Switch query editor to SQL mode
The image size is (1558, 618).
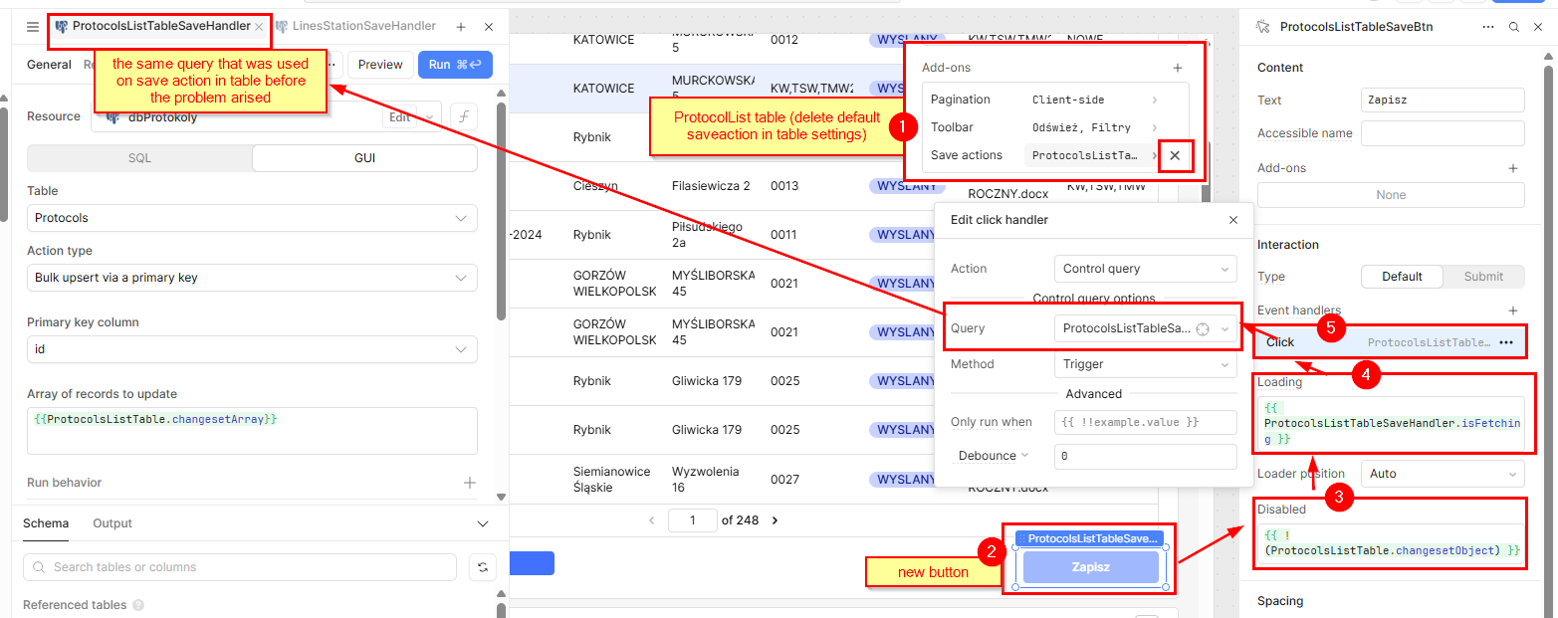[139, 158]
